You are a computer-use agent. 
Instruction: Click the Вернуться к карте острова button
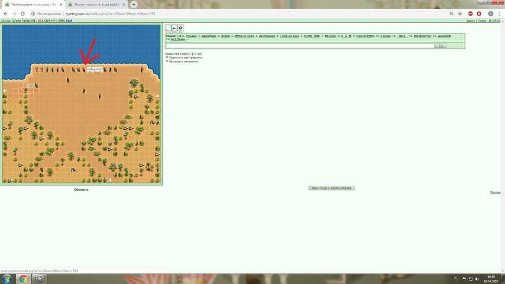pos(331,188)
